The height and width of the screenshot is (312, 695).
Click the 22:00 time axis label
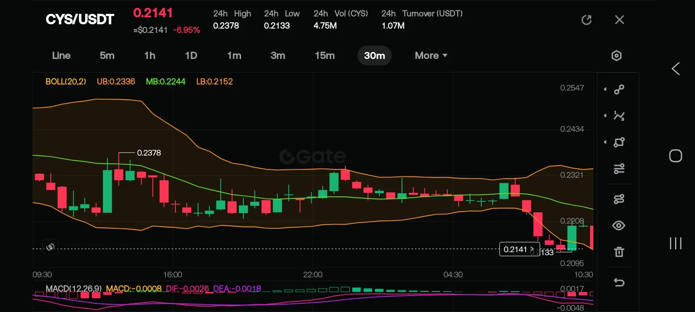313,275
